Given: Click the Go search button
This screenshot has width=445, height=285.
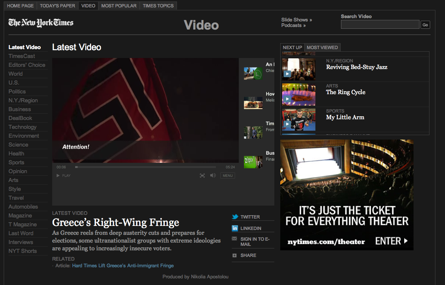Looking at the screenshot, I should pos(425,25).
